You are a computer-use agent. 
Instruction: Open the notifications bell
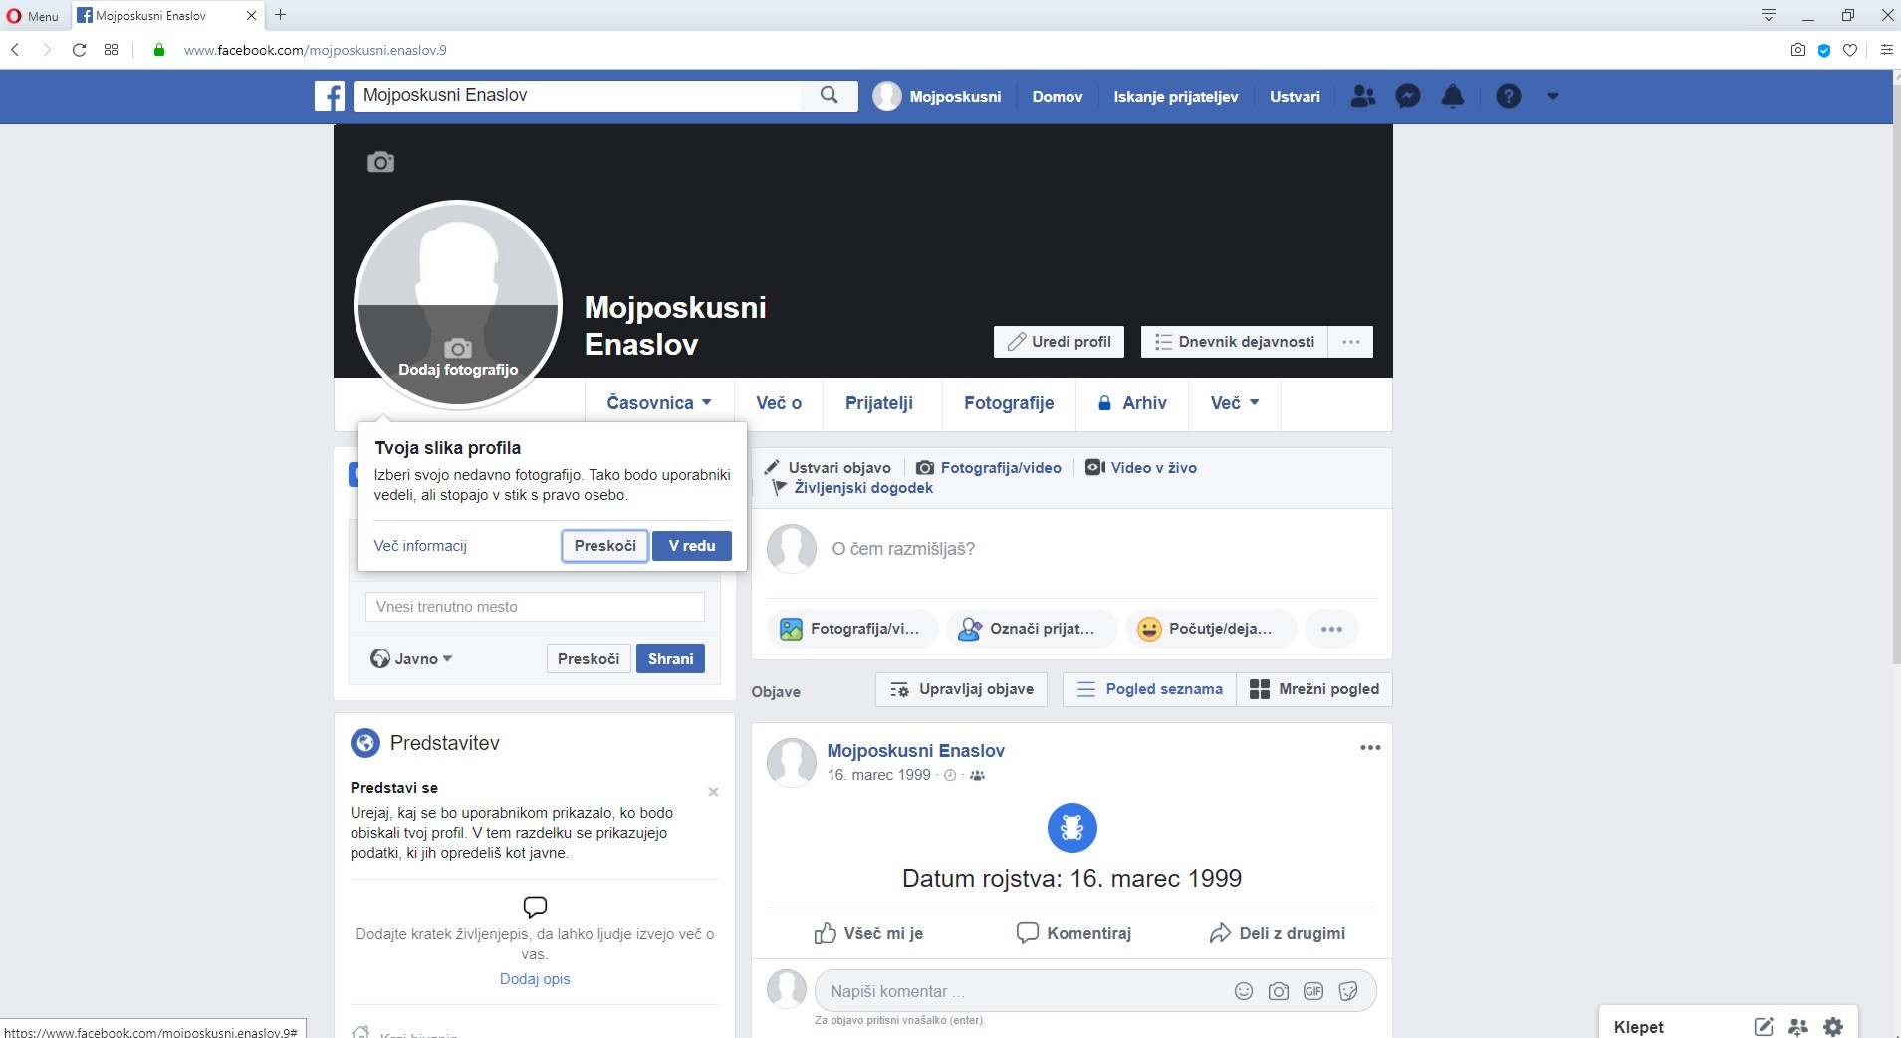pyautogui.click(x=1453, y=96)
